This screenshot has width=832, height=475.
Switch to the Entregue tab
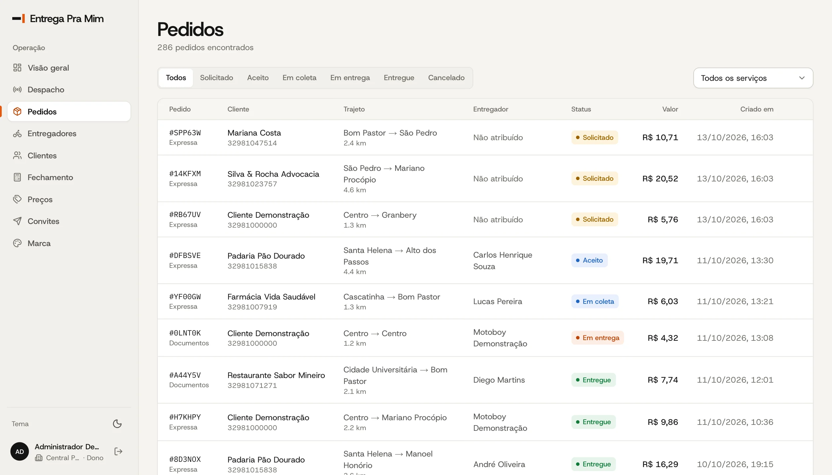[x=399, y=78]
